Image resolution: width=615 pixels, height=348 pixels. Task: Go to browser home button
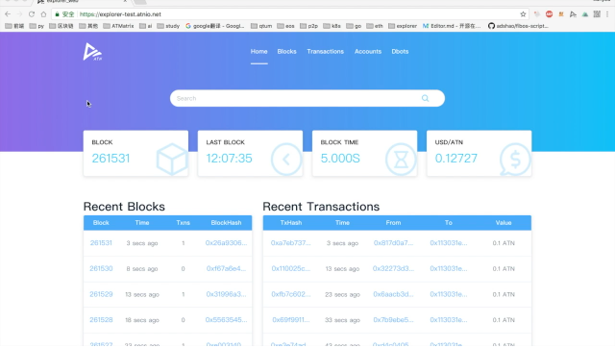tap(43, 14)
